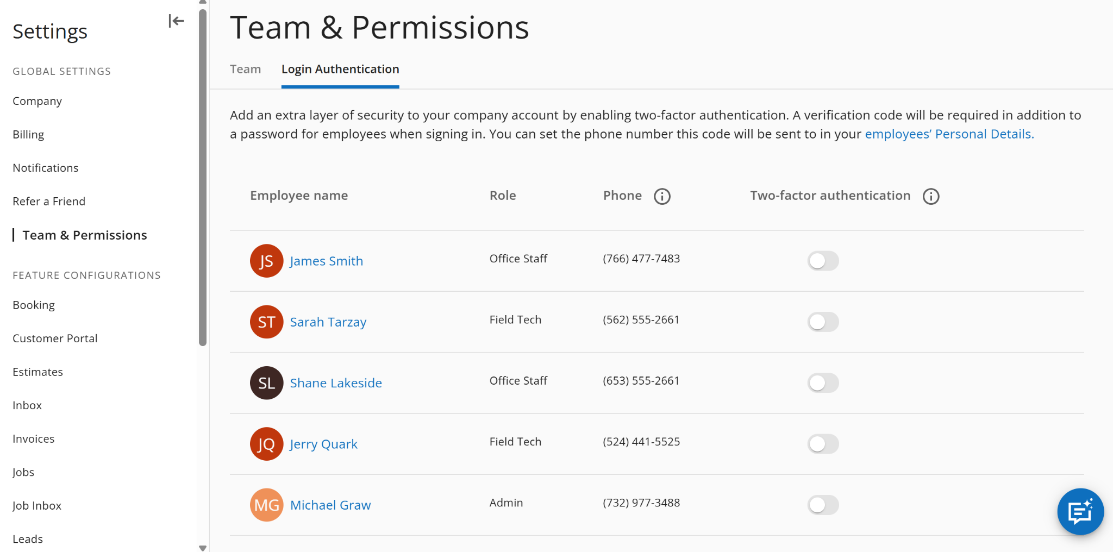The image size is (1113, 552).
Task: Click phone number (524) 441-5525
Action: 641,442
